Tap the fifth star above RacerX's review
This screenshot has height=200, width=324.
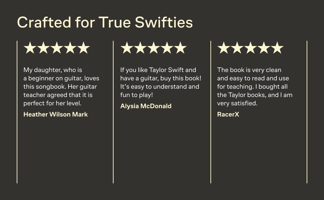pos(277,48)
